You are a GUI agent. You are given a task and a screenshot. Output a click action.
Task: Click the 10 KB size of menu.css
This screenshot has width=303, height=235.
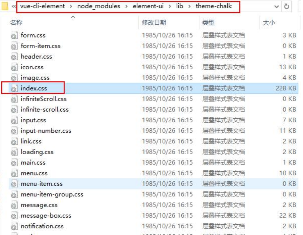tap(287, 173)
